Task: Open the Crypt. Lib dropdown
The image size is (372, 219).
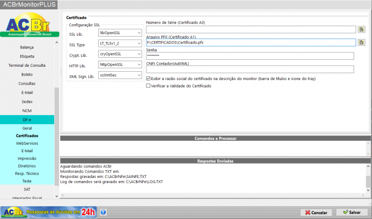Action: 120,54
